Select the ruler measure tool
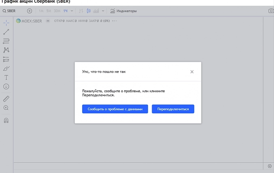The width and height of the screenshot is (274, 173). pyautogui.click(x=6, y=99)
